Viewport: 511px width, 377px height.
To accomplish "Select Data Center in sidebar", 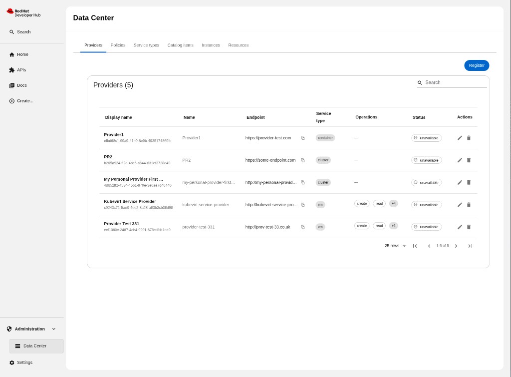I will [x=36, y=346].
